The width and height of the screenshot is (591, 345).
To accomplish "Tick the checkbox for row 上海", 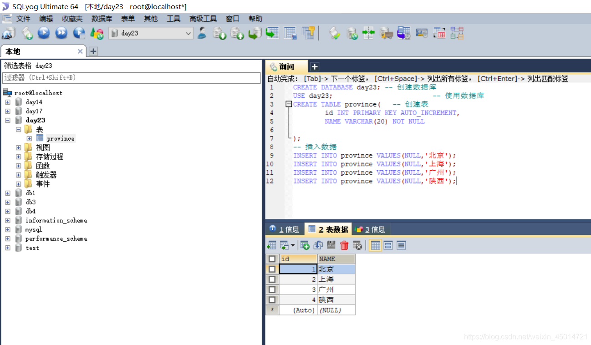I will pyautogui.click(x=272, y=279).
